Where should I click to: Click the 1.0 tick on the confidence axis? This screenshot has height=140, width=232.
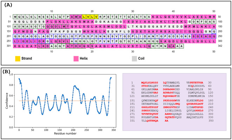[11, 74]
